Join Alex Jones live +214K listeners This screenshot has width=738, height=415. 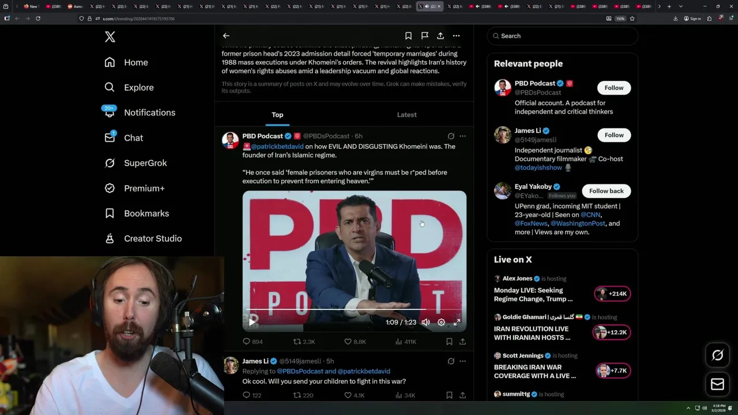tap(612, 294)
